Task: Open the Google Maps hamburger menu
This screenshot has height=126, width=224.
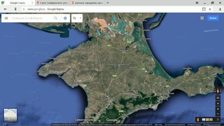Action: click(x=6, y=18)
